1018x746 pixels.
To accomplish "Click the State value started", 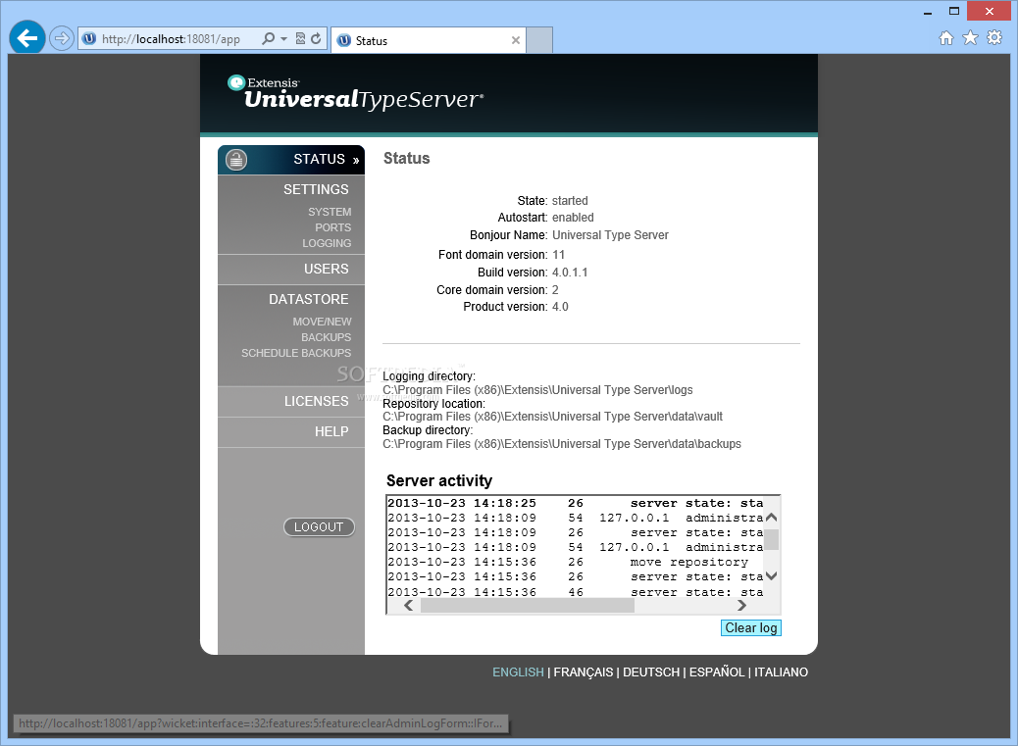I will click(570, 201).
